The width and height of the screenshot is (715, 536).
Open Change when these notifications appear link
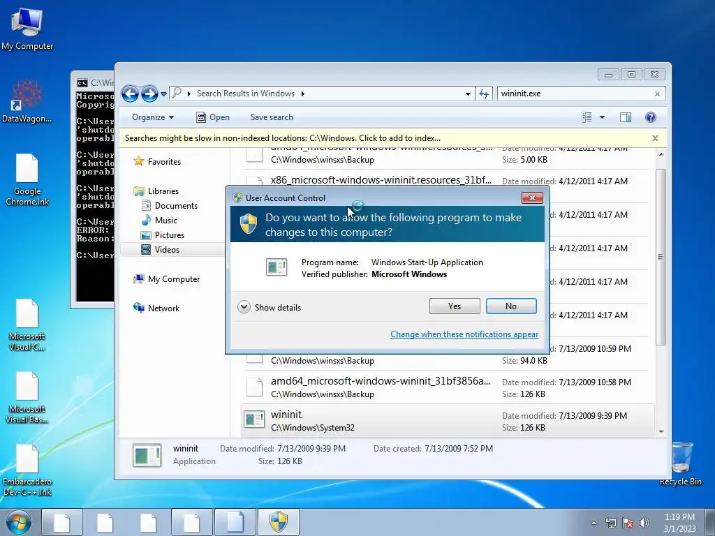[464, 334]
